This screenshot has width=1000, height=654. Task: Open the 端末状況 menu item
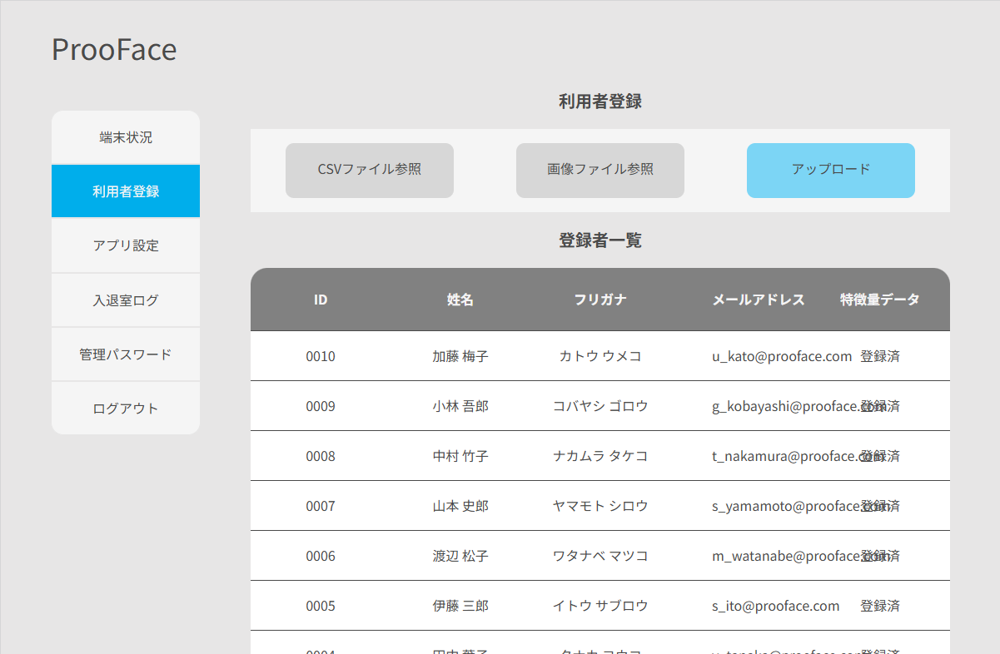tap(126, 137)
